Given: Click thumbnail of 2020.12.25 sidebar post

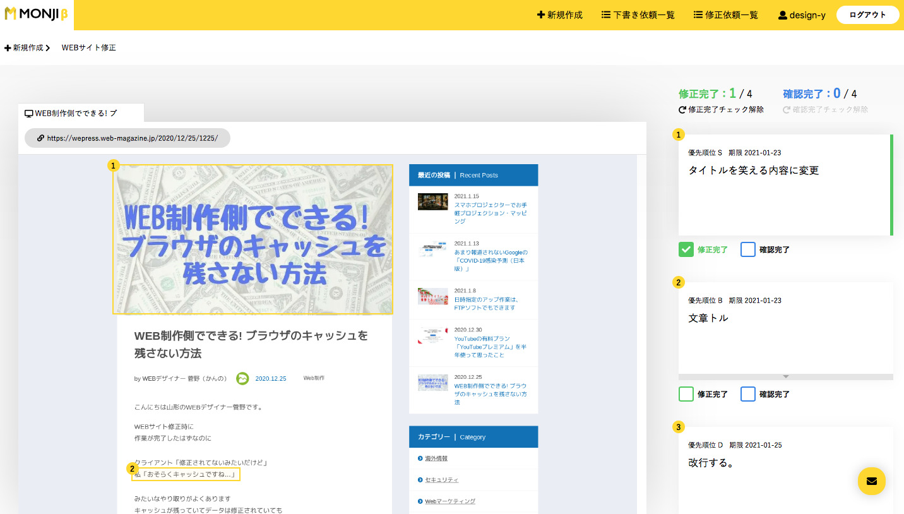Looking at the screenshot, I should (433, 383).
